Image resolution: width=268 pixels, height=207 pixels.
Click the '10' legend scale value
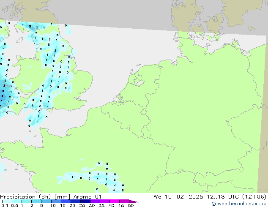[53, 205]
